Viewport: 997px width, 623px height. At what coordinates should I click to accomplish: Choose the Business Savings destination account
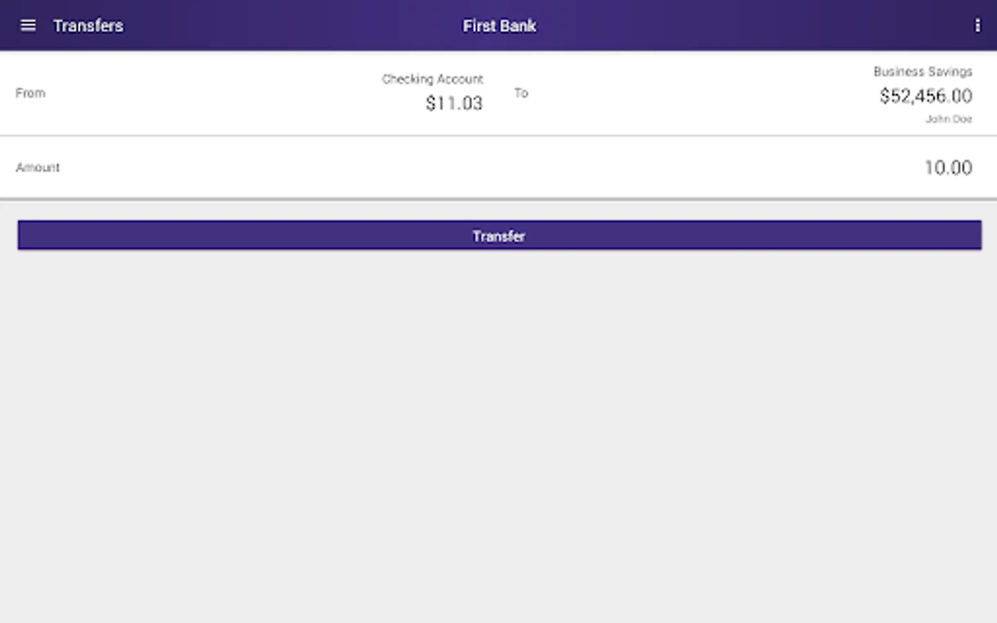coord(923,71)
